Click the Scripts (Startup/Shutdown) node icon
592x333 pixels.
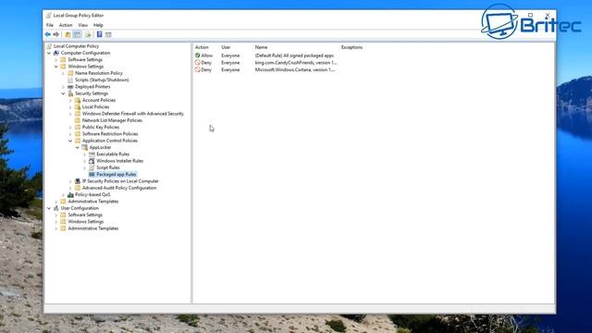tap(70, 80)
